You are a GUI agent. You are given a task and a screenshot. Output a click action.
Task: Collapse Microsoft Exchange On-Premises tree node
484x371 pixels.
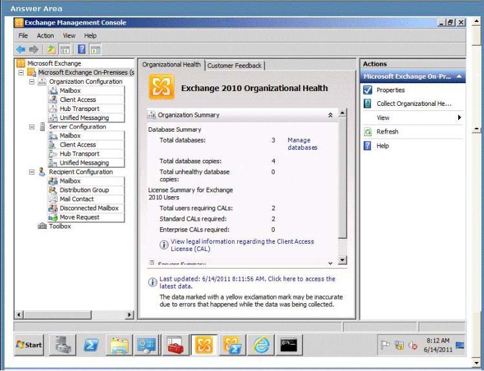(x=21, y=73)
